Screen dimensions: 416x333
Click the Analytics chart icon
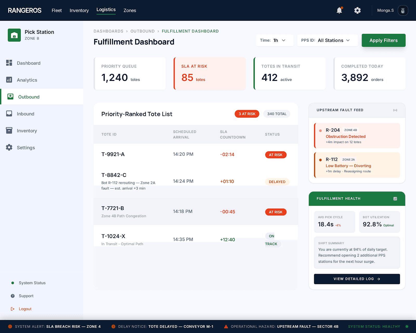(x=9, y=80)
